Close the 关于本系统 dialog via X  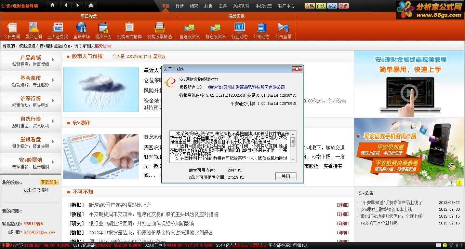click(x=296, y=69)
